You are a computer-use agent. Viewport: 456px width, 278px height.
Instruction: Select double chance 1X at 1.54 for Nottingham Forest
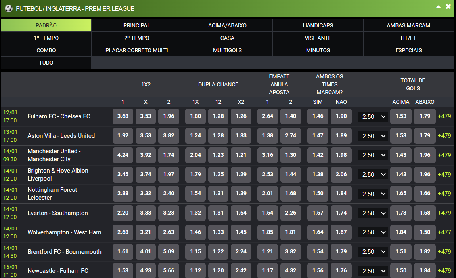pyautogui.click(x=195, y=194)
